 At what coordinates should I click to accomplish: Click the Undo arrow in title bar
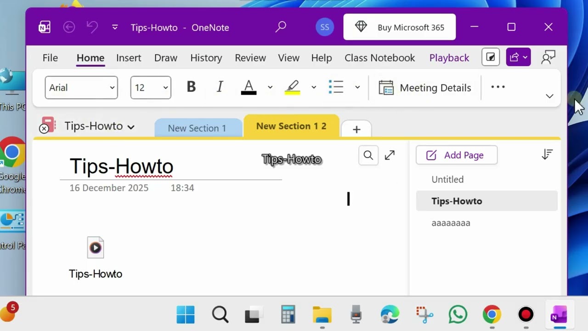pyautogui.click(x=92, y=27)
